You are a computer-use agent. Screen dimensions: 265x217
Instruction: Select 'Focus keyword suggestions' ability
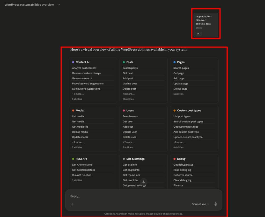(x=88, y=83)
